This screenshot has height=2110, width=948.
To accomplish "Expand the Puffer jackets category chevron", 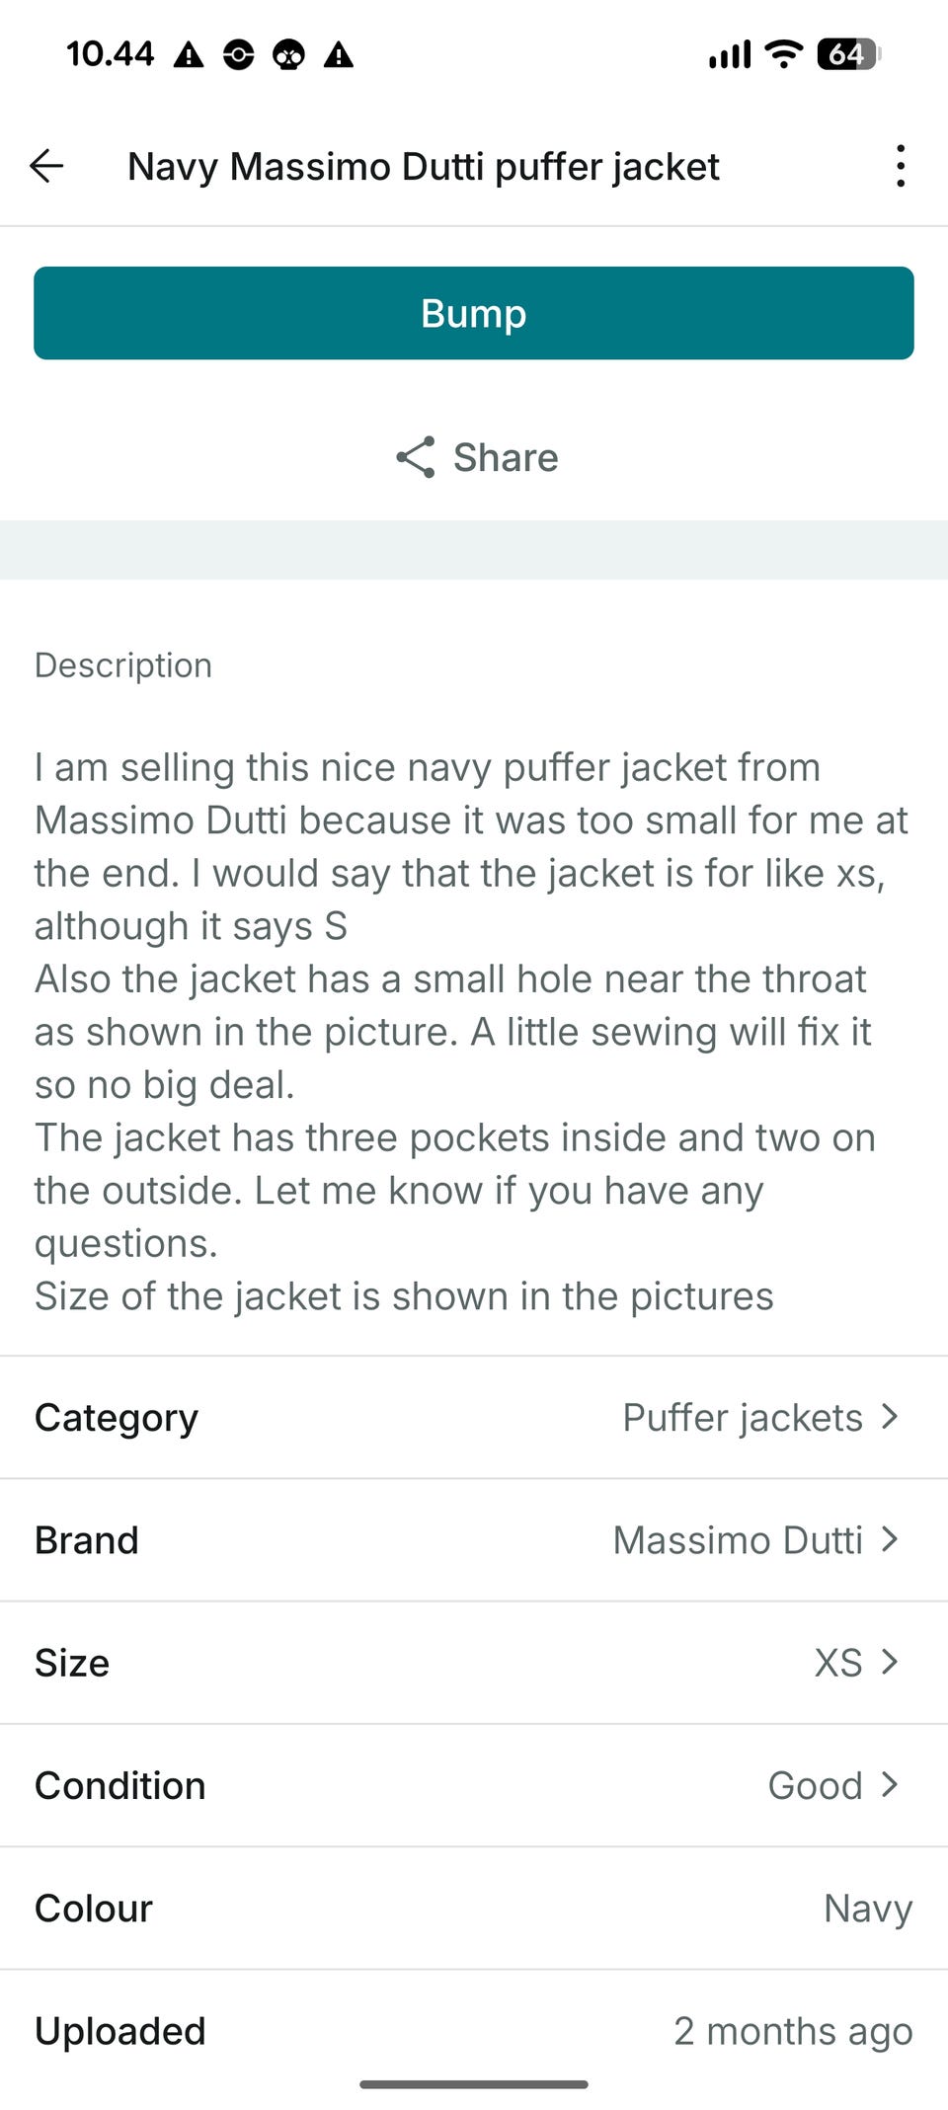I will 890,1417.
